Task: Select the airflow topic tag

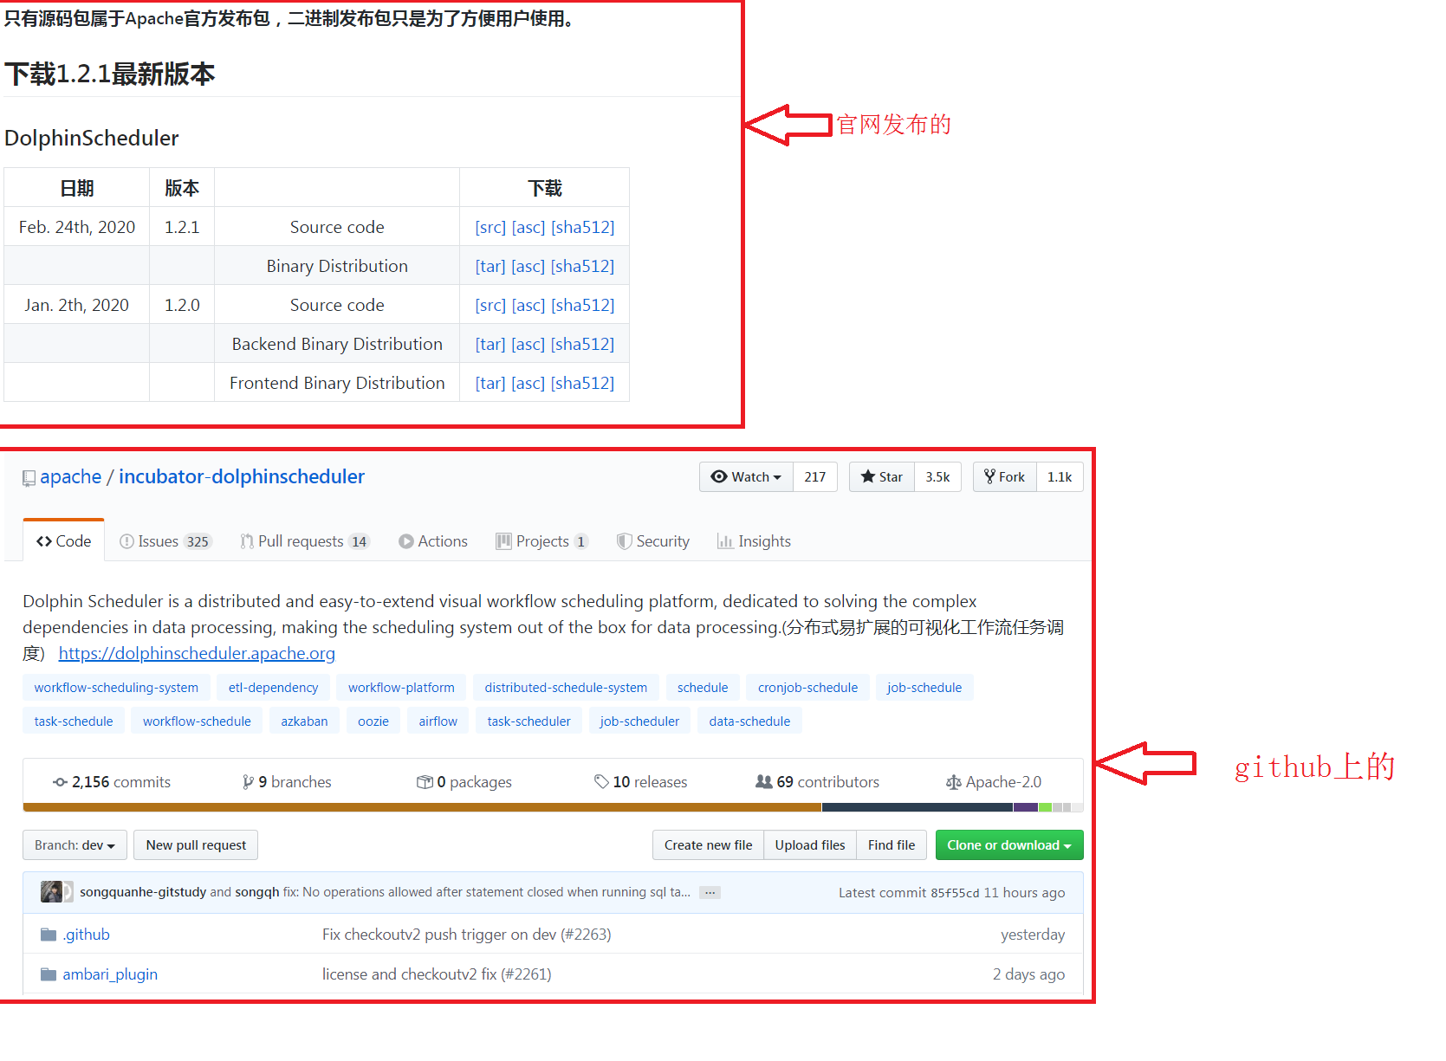Action: tap(438, 721)
